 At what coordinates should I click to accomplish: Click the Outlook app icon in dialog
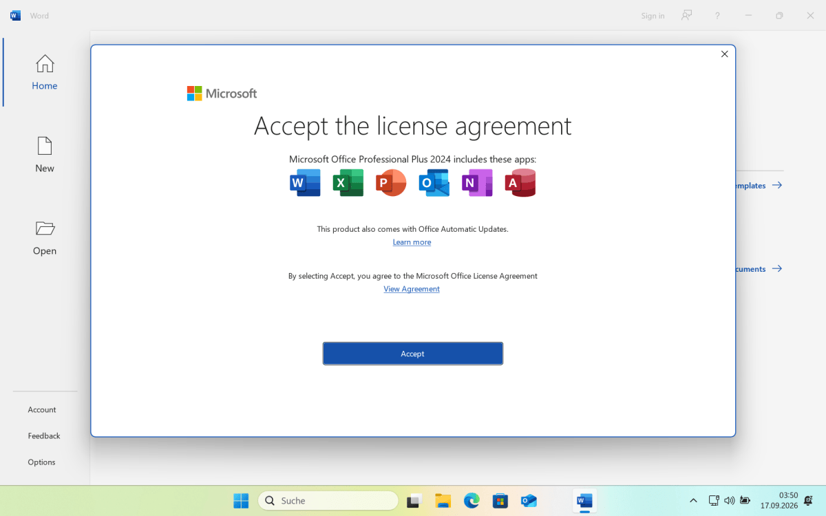(x=434, y=183)
